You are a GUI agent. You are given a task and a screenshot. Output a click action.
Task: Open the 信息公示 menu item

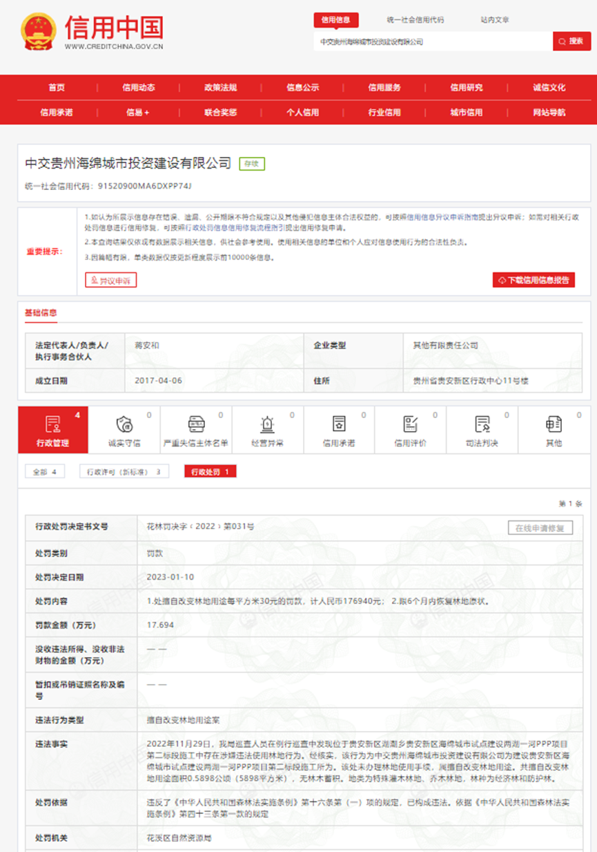click(x=302, y=88)
